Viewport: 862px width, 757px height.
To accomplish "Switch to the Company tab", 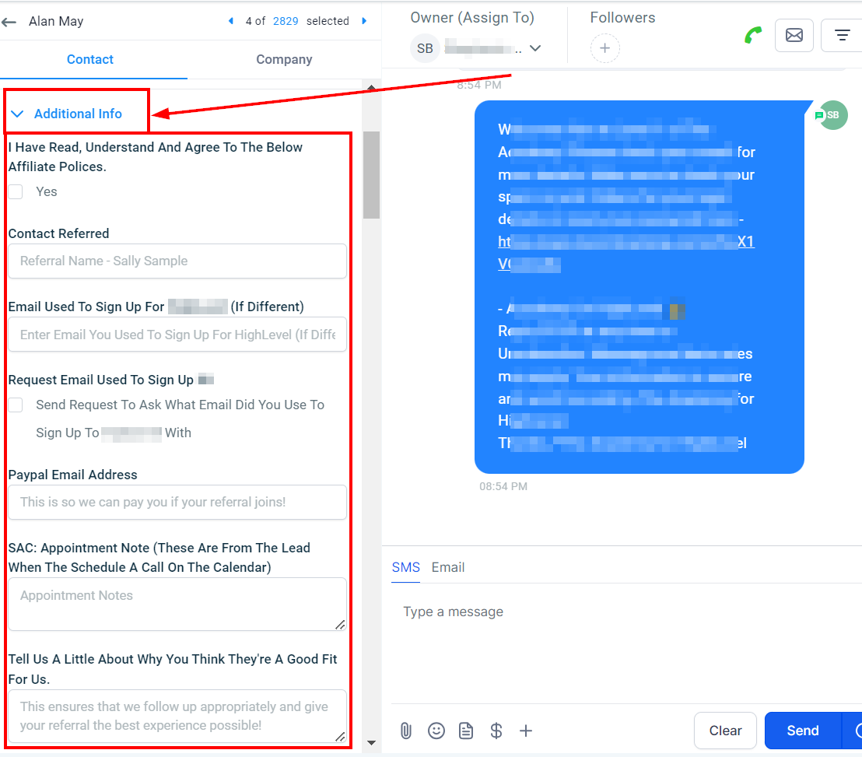I will pyautogui.click(x=284, y=59).
